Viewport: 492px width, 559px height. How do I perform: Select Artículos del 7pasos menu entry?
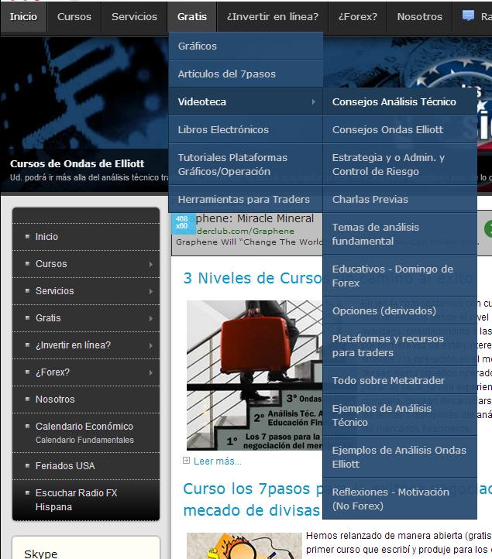point(246,74)
